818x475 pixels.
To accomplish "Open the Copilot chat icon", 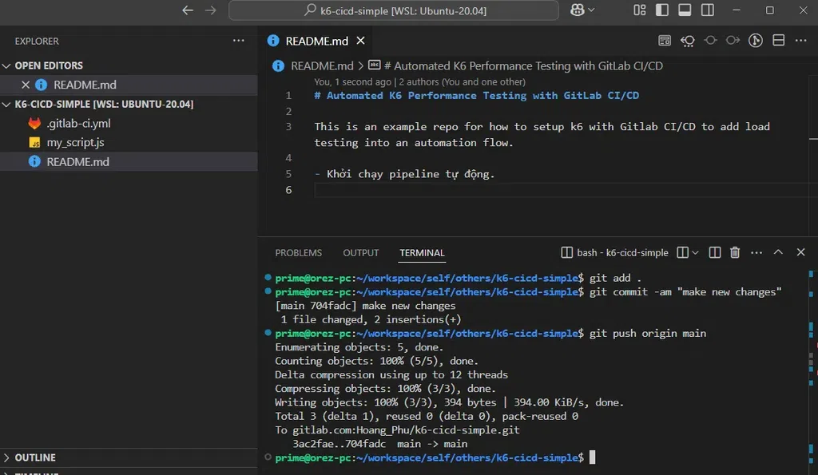I will [577, 10].
